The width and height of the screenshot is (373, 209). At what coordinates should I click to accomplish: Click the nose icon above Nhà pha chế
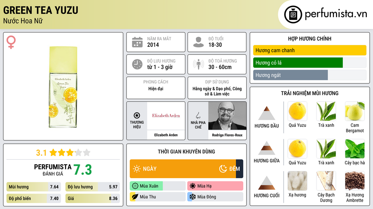(x=198, y=115)
